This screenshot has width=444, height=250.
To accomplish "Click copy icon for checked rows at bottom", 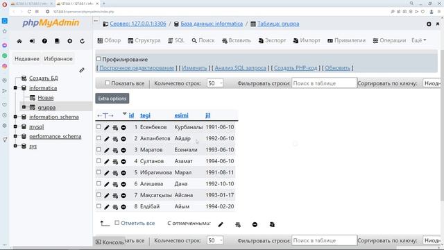I will tap(238, 224).
